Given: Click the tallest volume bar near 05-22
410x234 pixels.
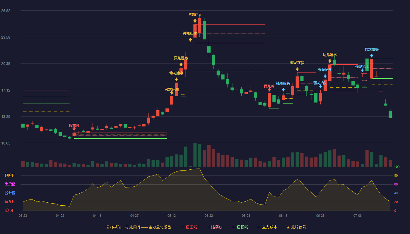Looking at the screenshot, I should (195, 155).
